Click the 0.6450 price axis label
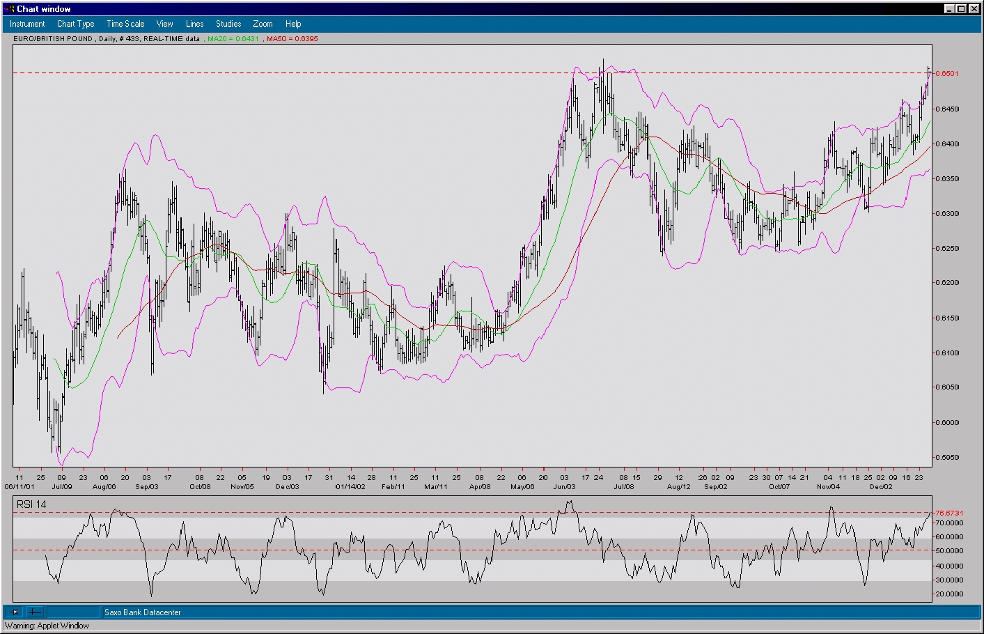This screenshot has height=634, width=984. (947, 109)
